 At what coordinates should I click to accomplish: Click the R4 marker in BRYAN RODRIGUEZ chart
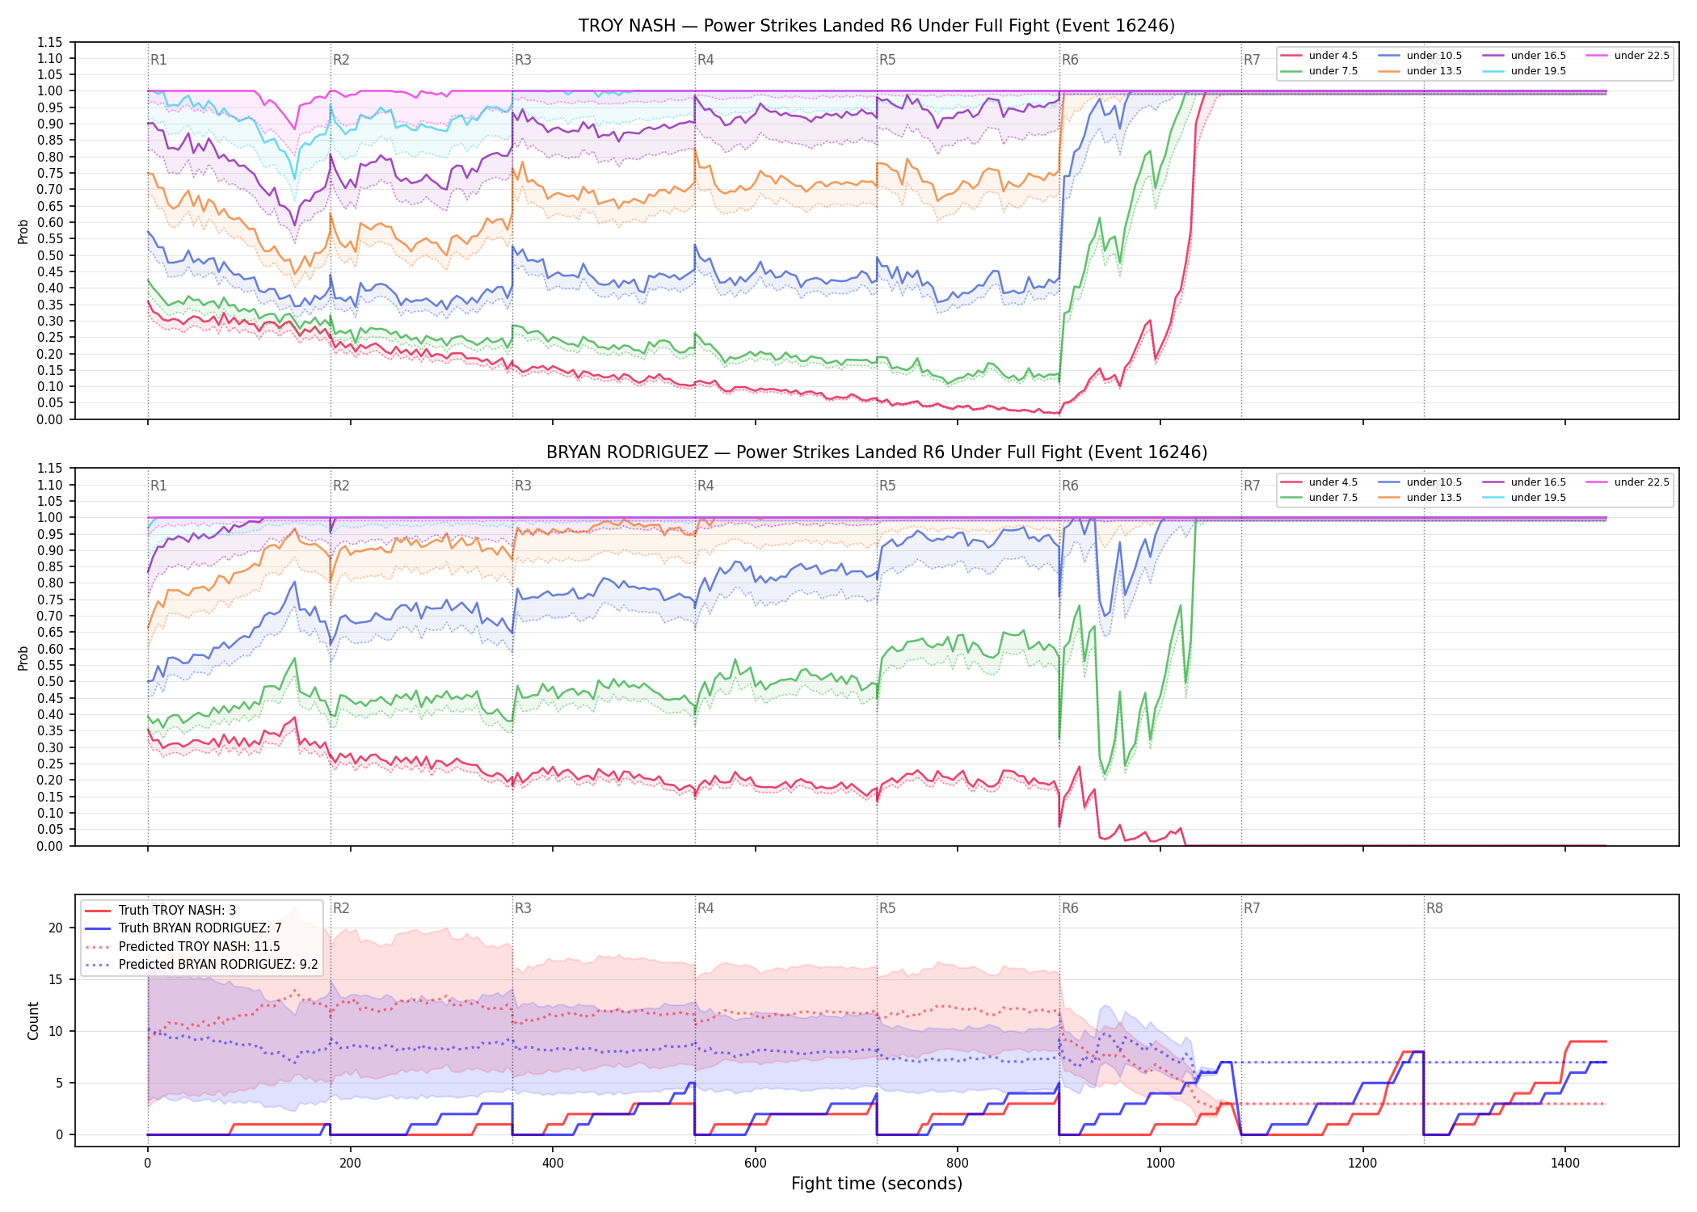[x=705, y=486]
